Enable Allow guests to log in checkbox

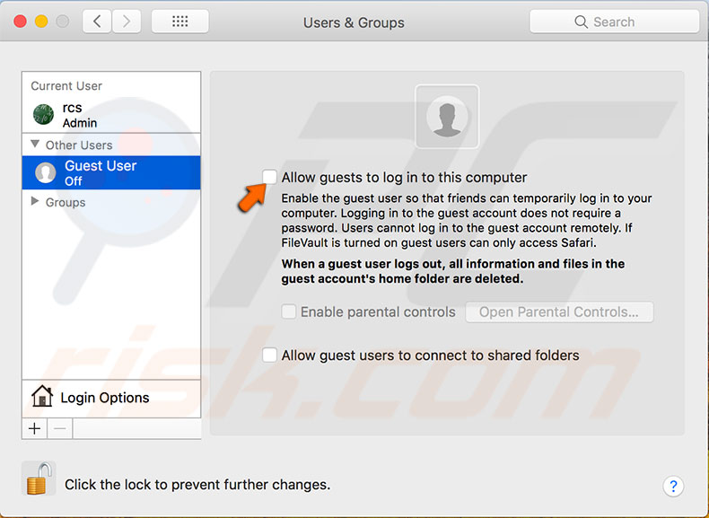(x=269, y=177)
